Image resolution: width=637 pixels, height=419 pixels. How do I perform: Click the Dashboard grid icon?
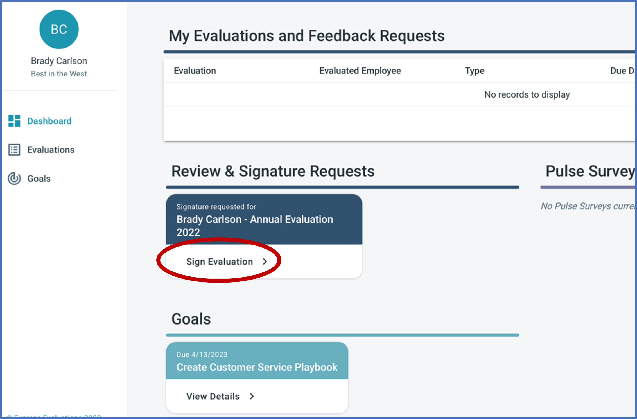tap(14, 121)
